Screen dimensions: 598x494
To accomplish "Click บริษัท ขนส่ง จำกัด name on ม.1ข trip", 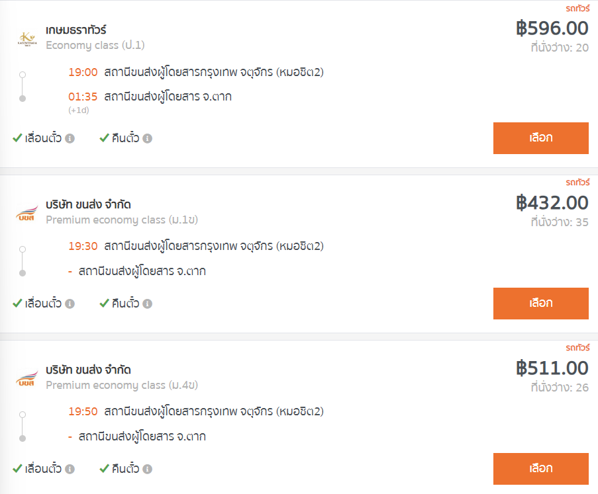I will [88, 204].
